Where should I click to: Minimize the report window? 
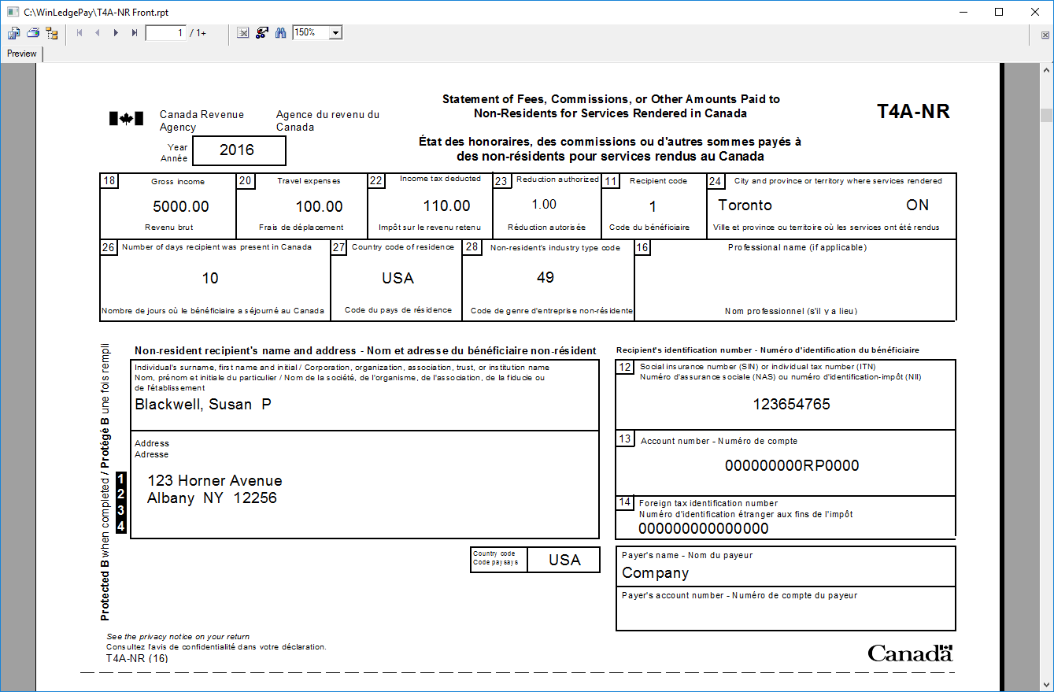[963, 12]
